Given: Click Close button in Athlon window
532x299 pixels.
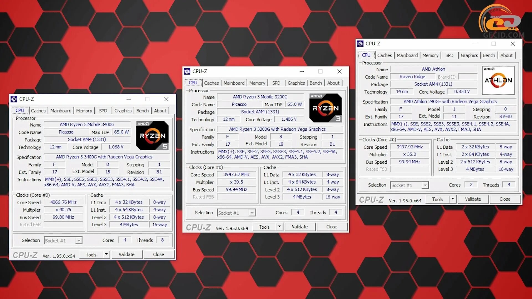Looking at the screenshot, I should [505, 199].
